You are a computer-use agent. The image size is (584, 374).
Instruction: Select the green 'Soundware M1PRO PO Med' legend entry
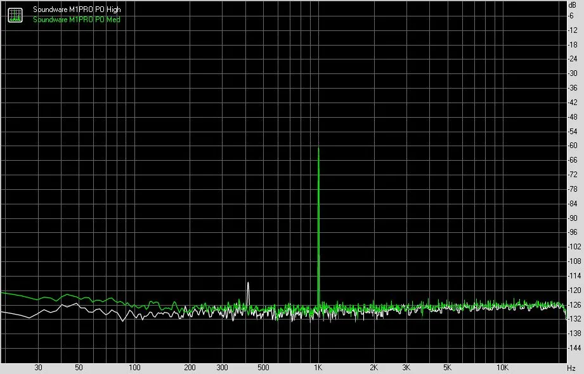click(x=76, y=20)
